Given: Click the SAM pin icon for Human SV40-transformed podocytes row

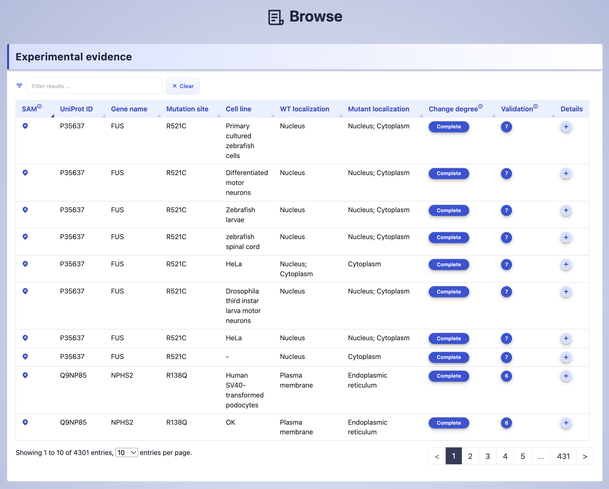Looking at the screenshot, I should point(25,375).
